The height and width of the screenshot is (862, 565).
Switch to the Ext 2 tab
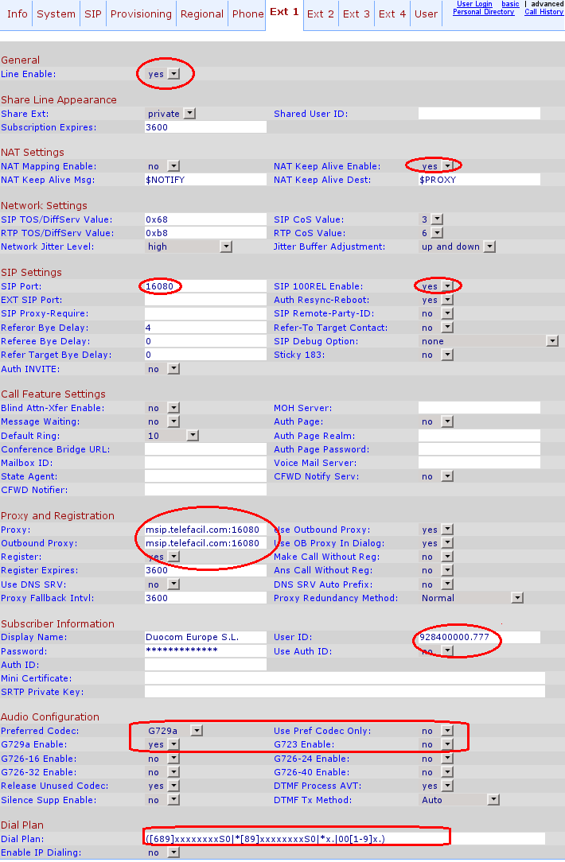click(321, 14)
